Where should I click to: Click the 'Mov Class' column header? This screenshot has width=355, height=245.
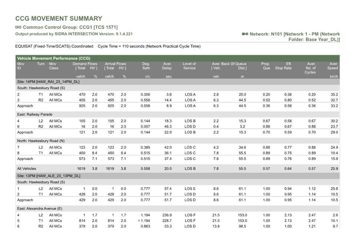[54, 66]
